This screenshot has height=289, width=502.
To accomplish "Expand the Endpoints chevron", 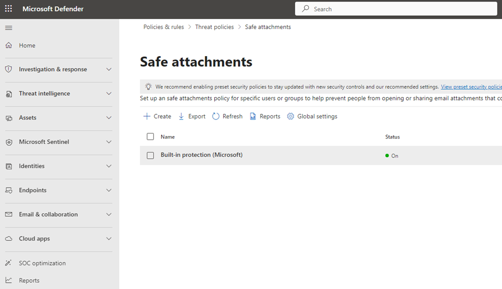I will click(109, 190).
